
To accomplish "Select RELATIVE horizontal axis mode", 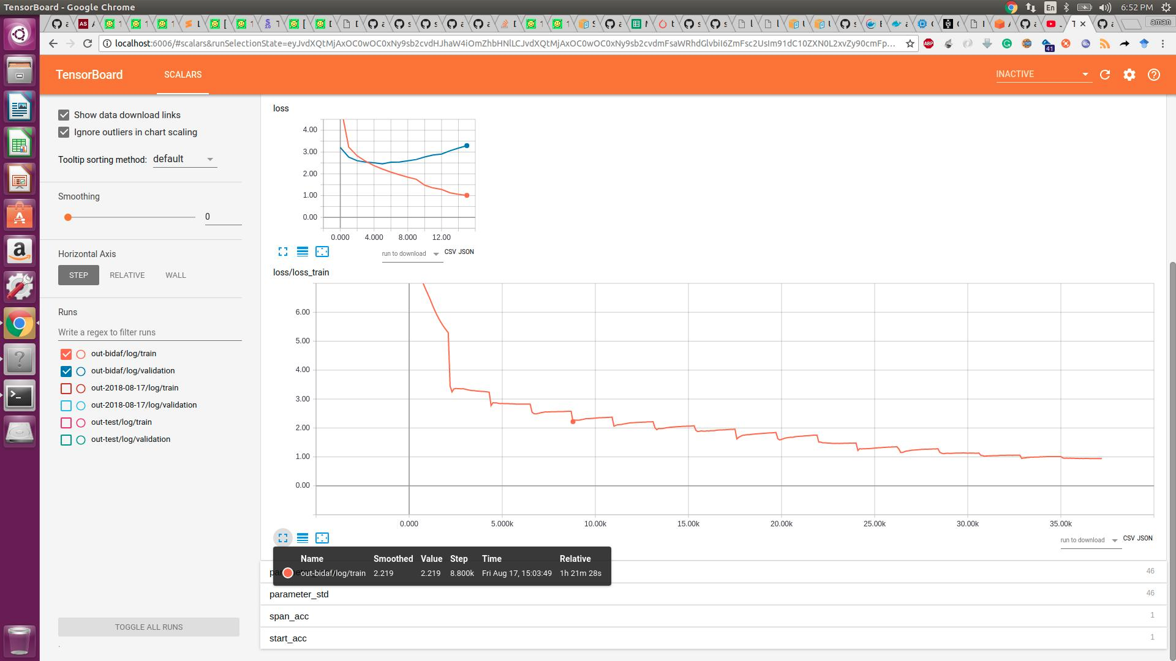I will point(127,275).
